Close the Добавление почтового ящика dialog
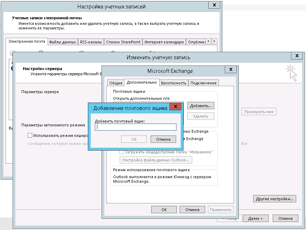306x230 pixels. coord(175,106)
